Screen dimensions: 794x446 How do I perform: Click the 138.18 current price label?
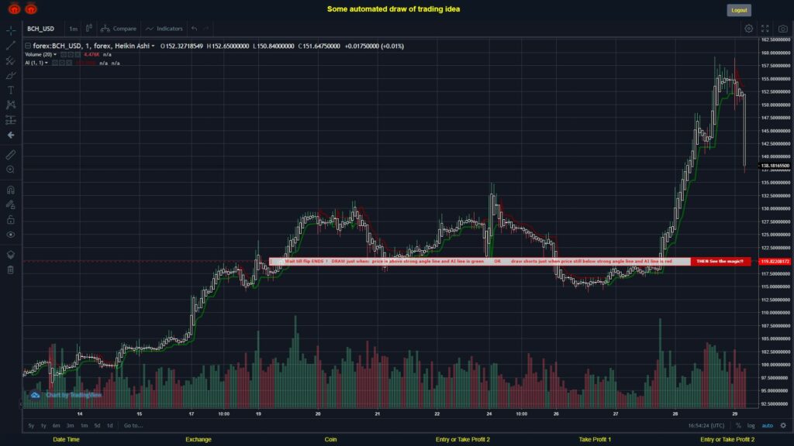point(775,166)
